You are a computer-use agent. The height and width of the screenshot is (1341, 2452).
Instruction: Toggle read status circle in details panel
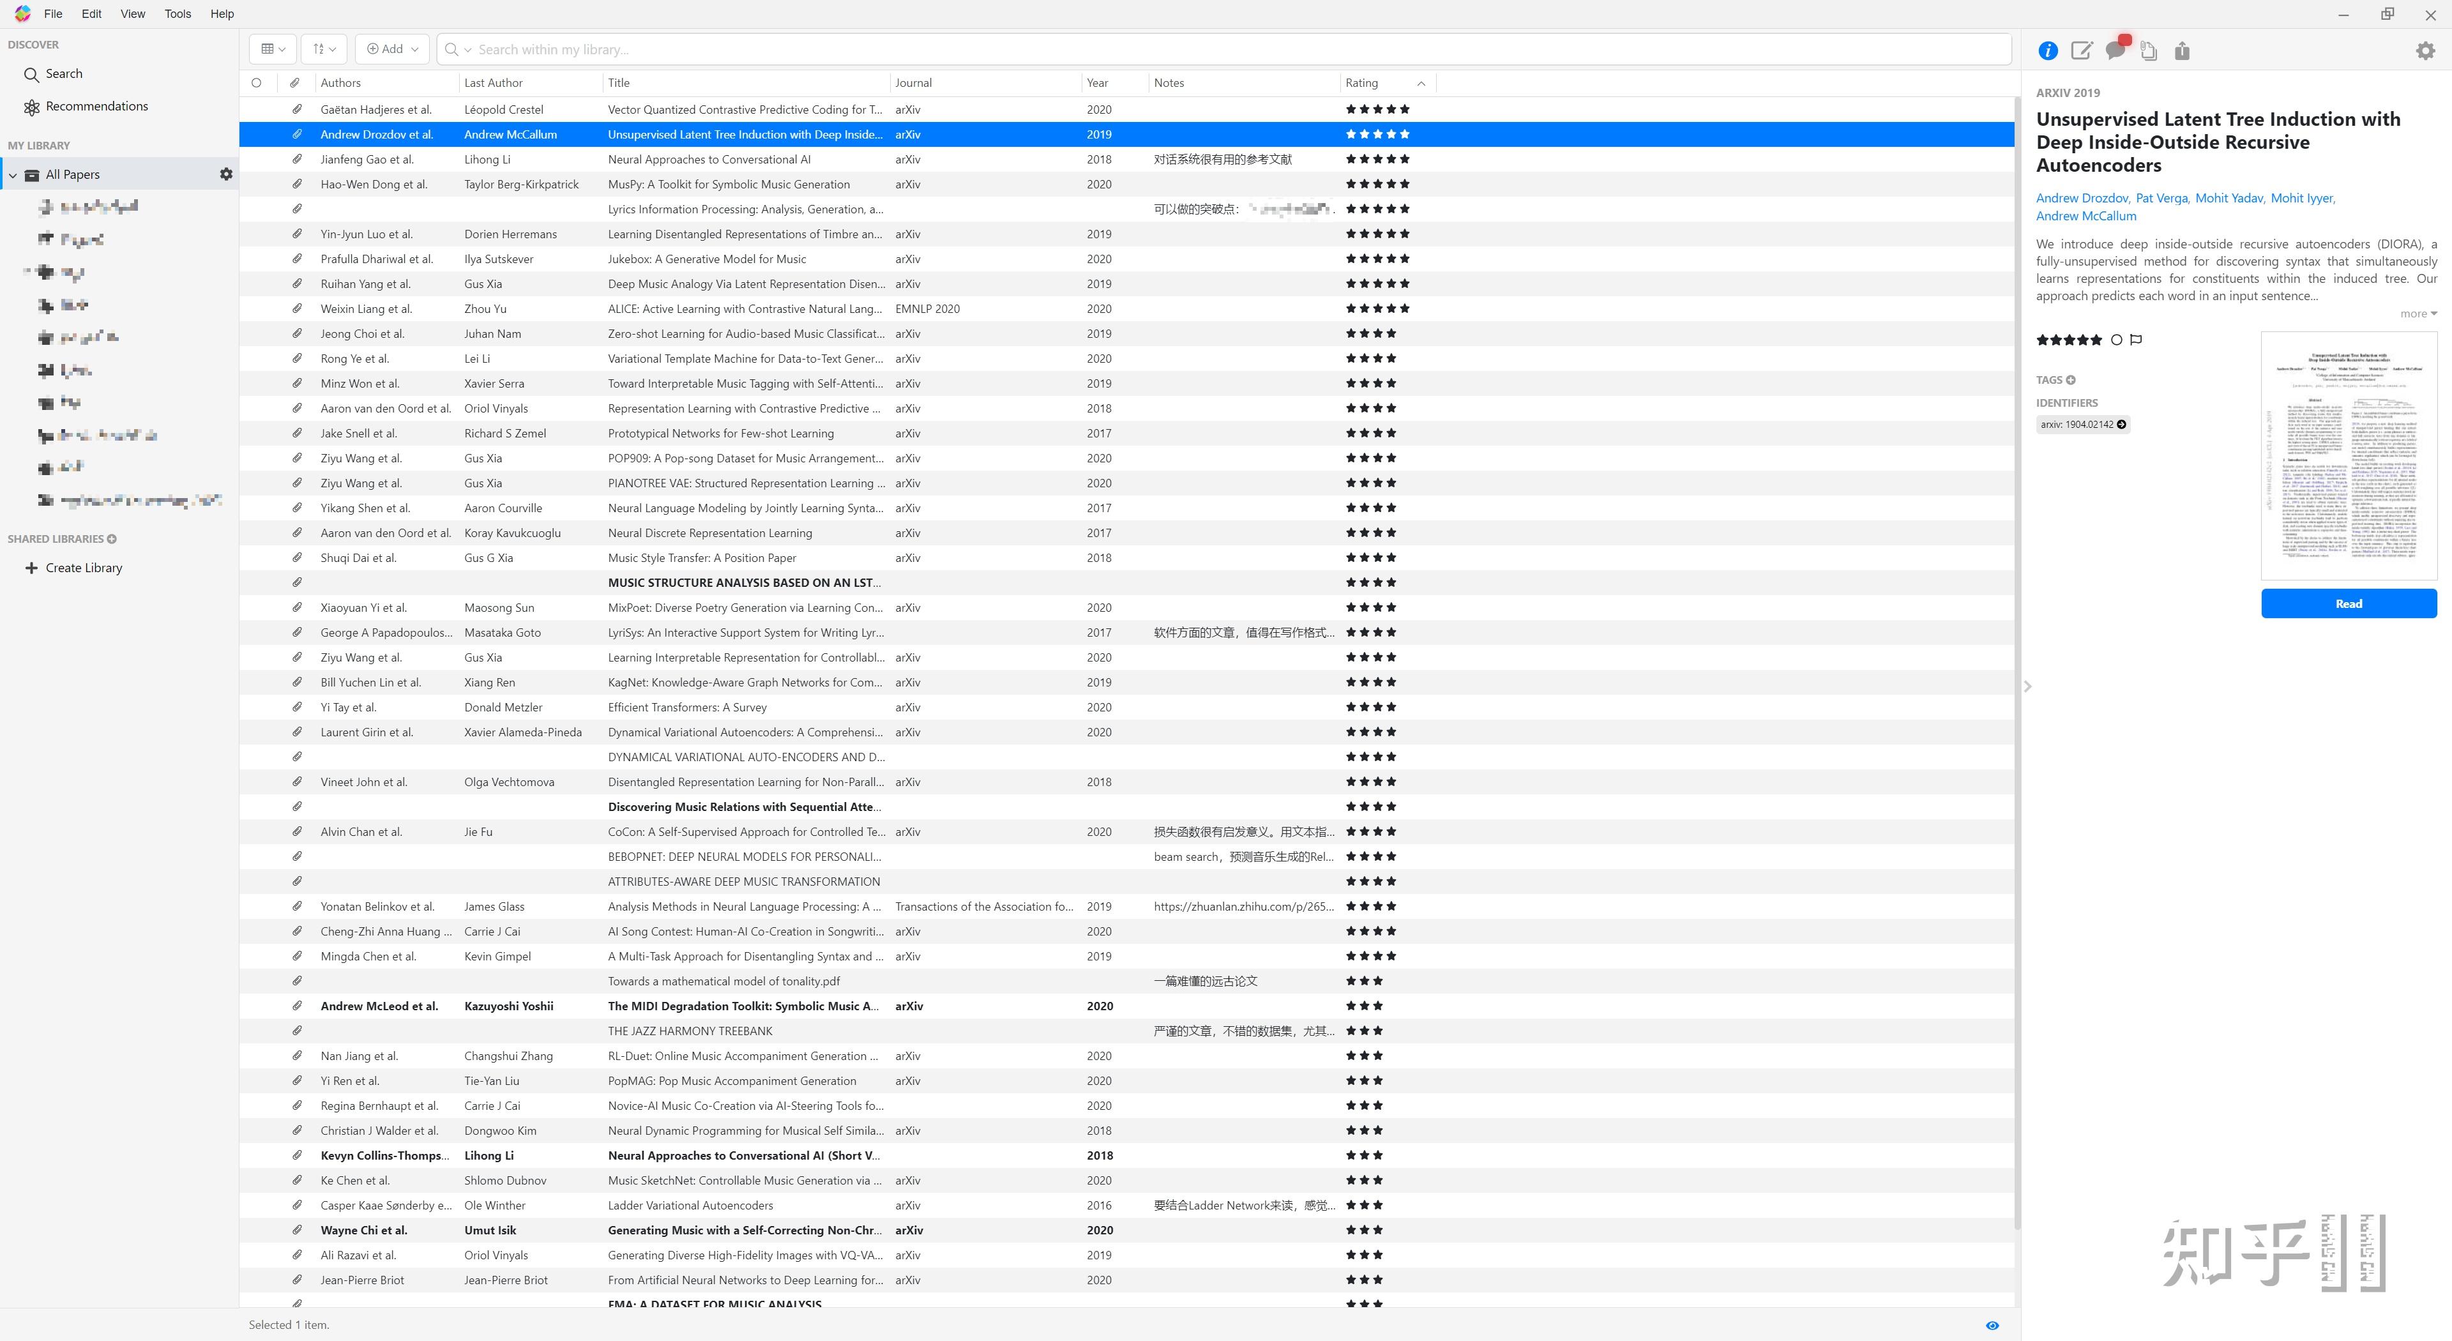pyautogui.click(x=2116, y=340)
